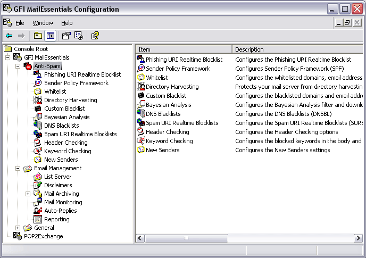Click the Auto-Replies icon in tree
366x258 pixels.
point(38,211)
